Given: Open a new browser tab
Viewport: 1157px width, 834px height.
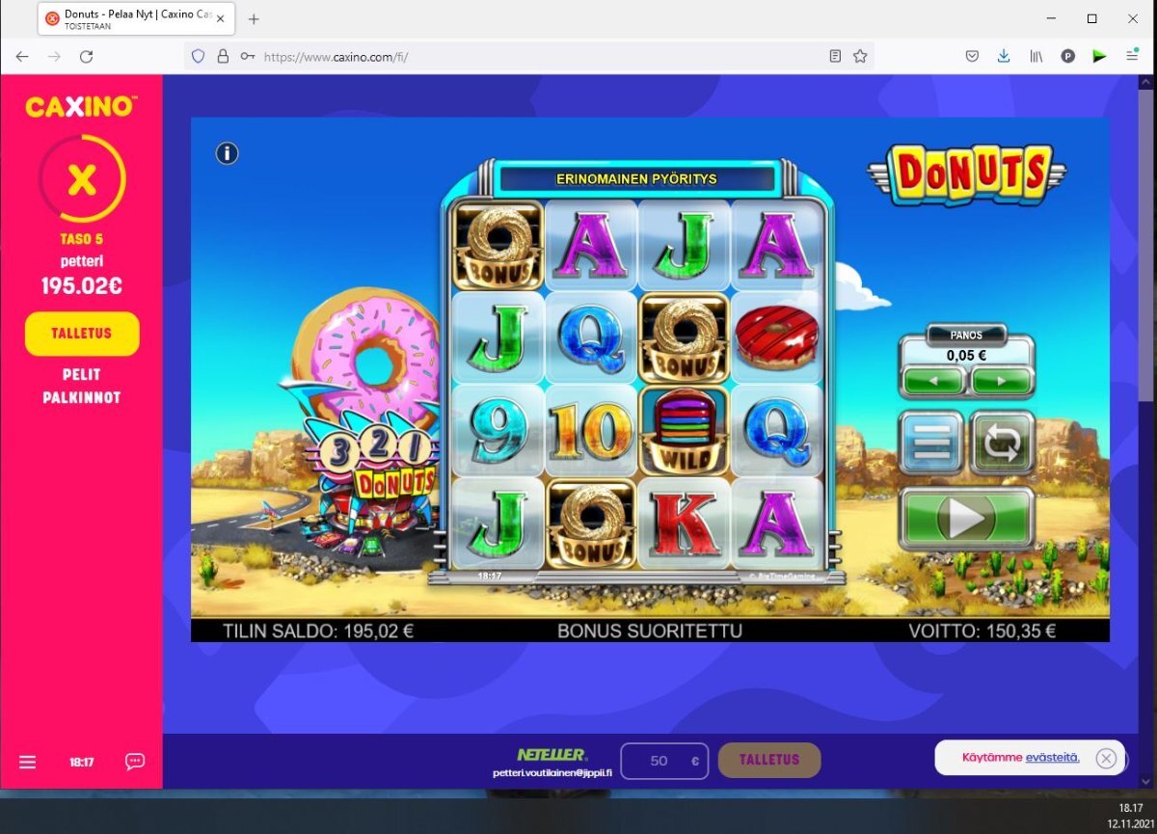Looking at the screenshot, I should (255, 19).
